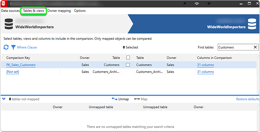Open the Options tab
Viewport: 260px width, 132px height.
tap(80, 11)
